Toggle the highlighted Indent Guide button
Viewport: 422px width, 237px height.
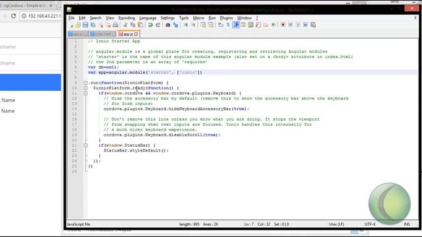(236, 25)
